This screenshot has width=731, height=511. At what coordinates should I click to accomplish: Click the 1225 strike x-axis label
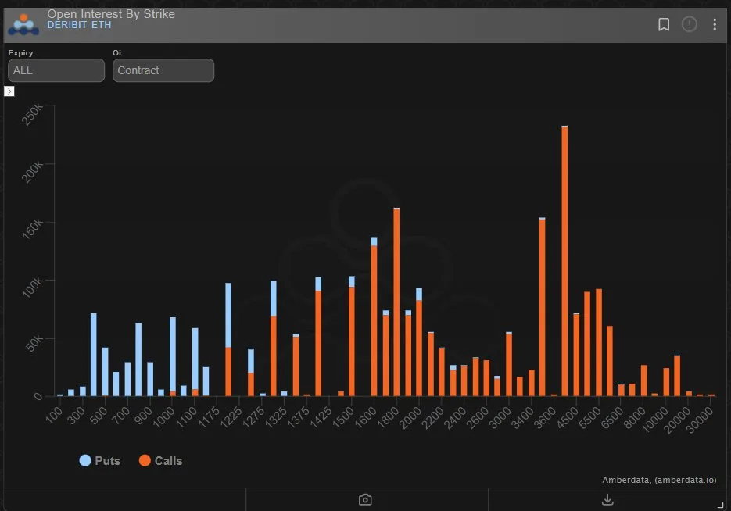point(231,416)
